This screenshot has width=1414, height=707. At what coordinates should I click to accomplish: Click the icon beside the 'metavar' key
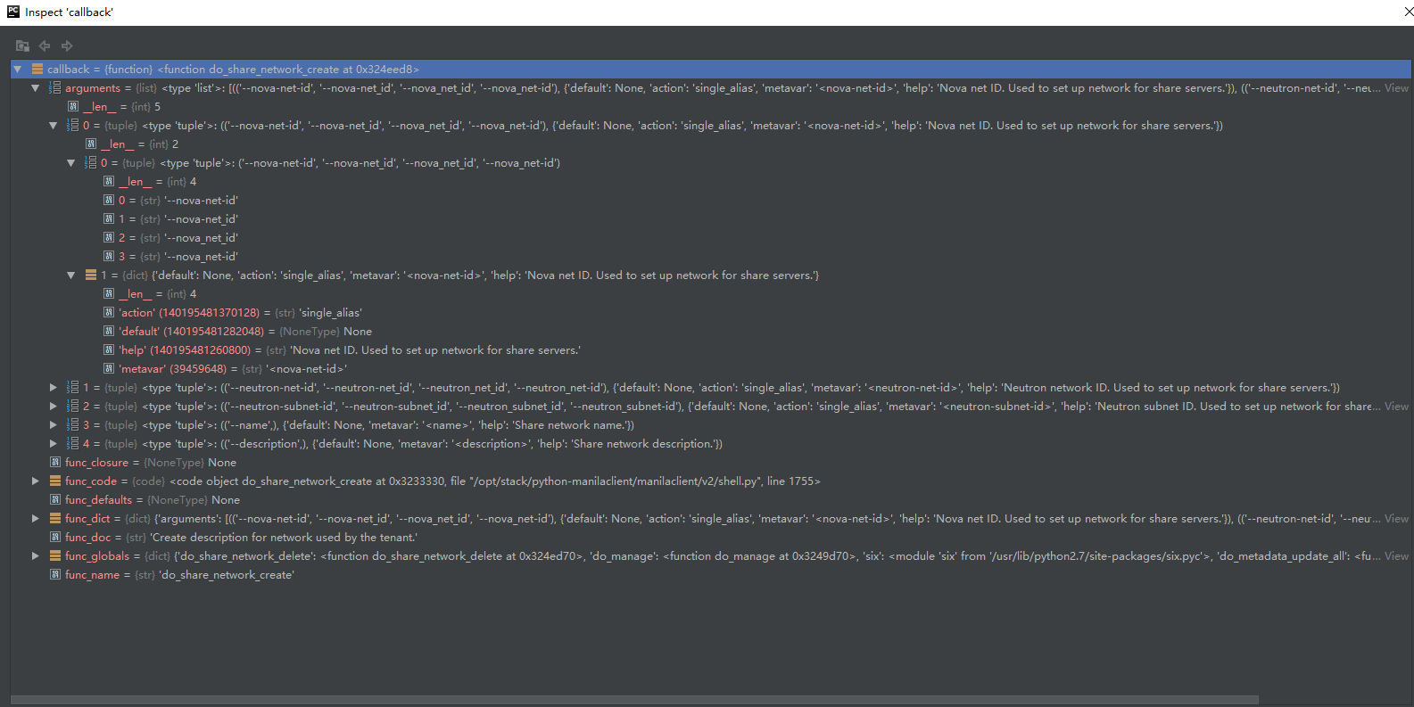109,368
